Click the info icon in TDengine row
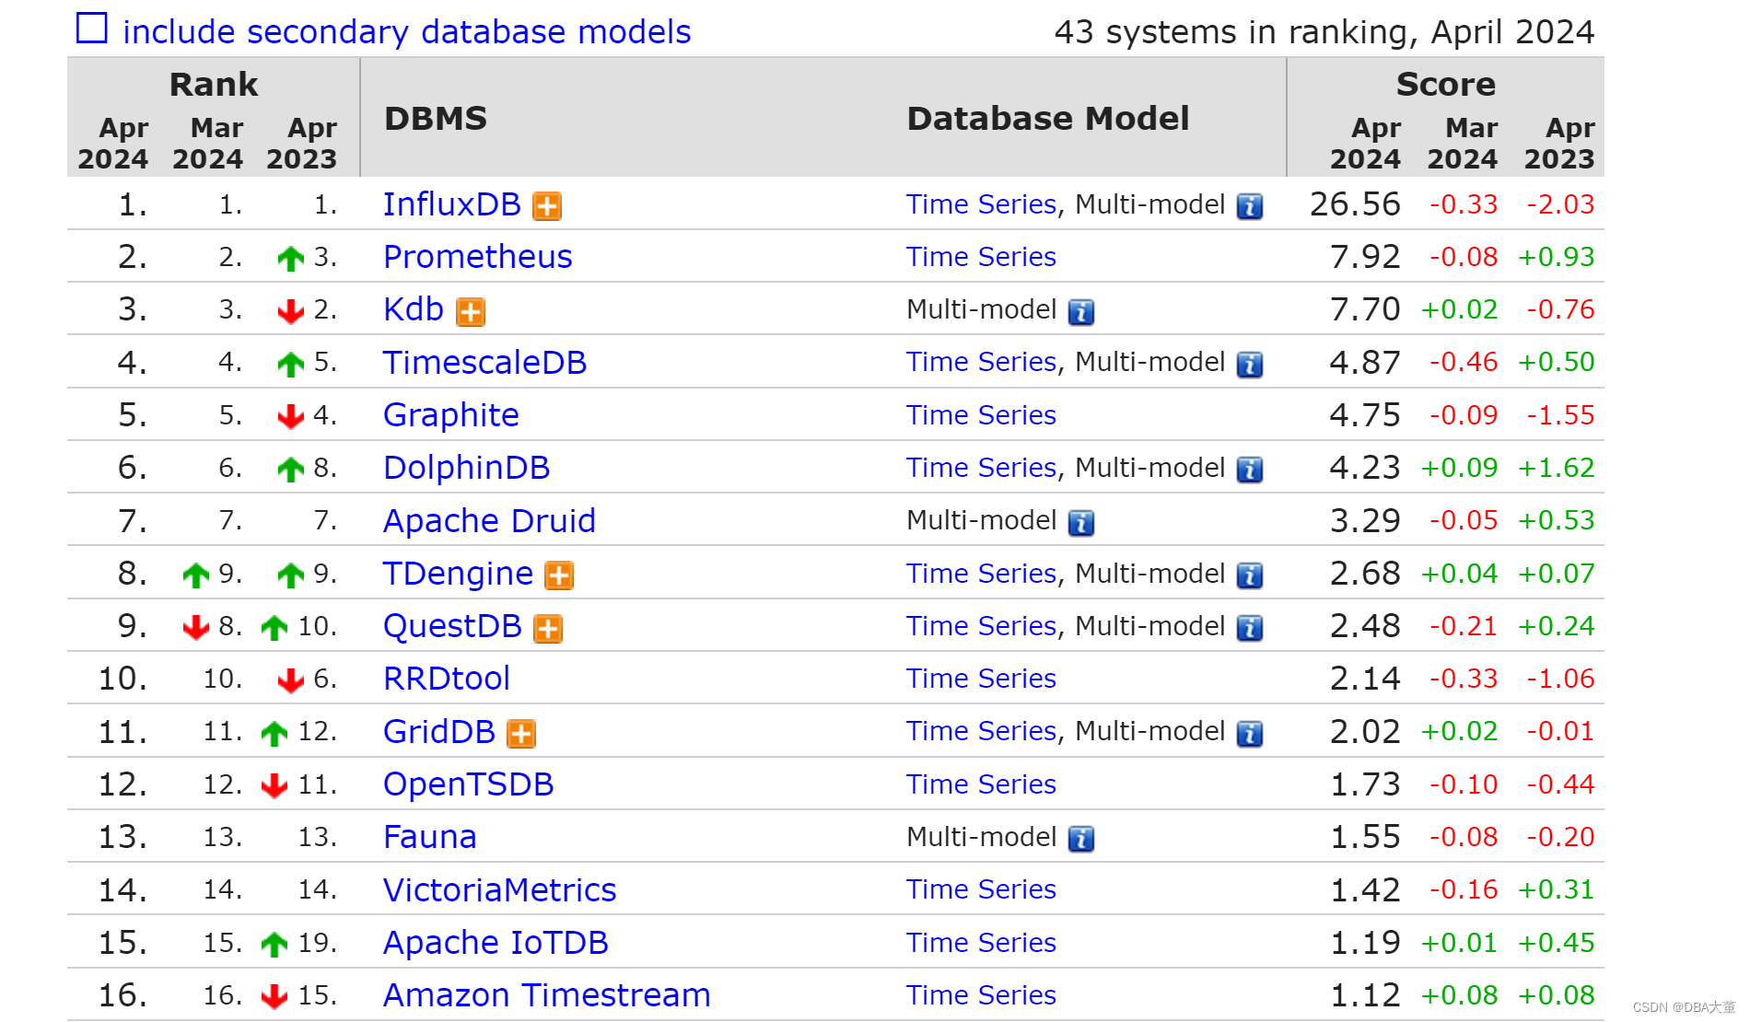The width and height of the screenshot is (1750, 1022). click(1250, 575)
